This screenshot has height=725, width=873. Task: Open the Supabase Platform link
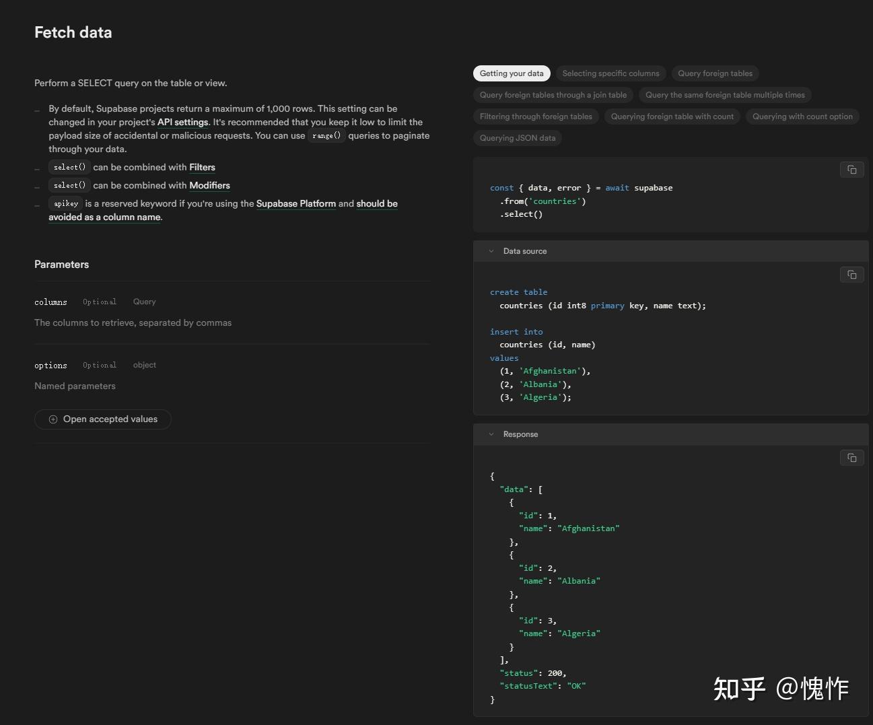pos(295,204)
